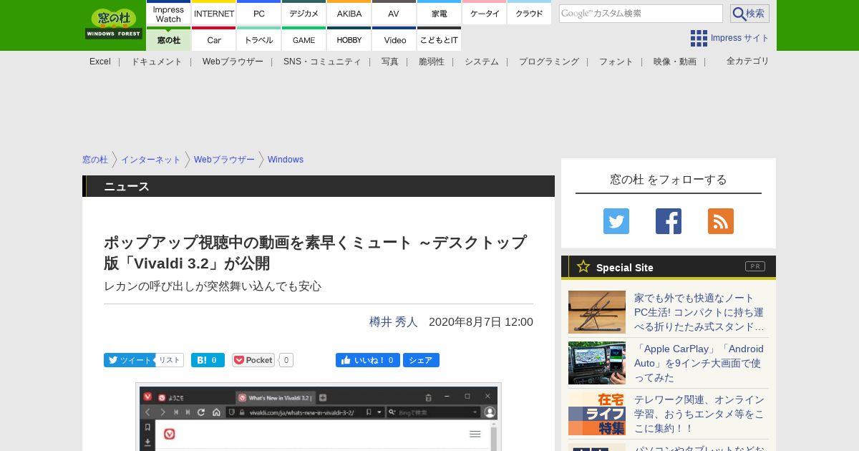This screenshot has height=451, width=859.
Task: Open the デジカメ tab
Action: (x=304, y=14)
